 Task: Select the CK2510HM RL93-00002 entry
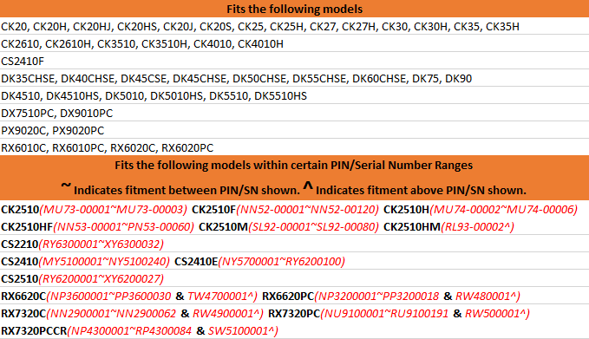[448, 226]
